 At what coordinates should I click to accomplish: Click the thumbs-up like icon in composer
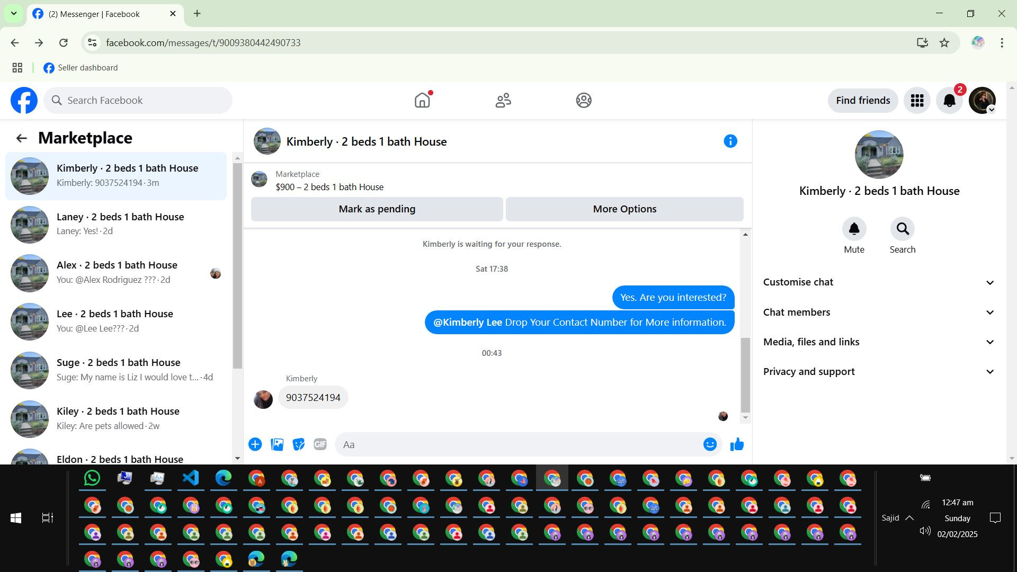[x=737, y=445]
